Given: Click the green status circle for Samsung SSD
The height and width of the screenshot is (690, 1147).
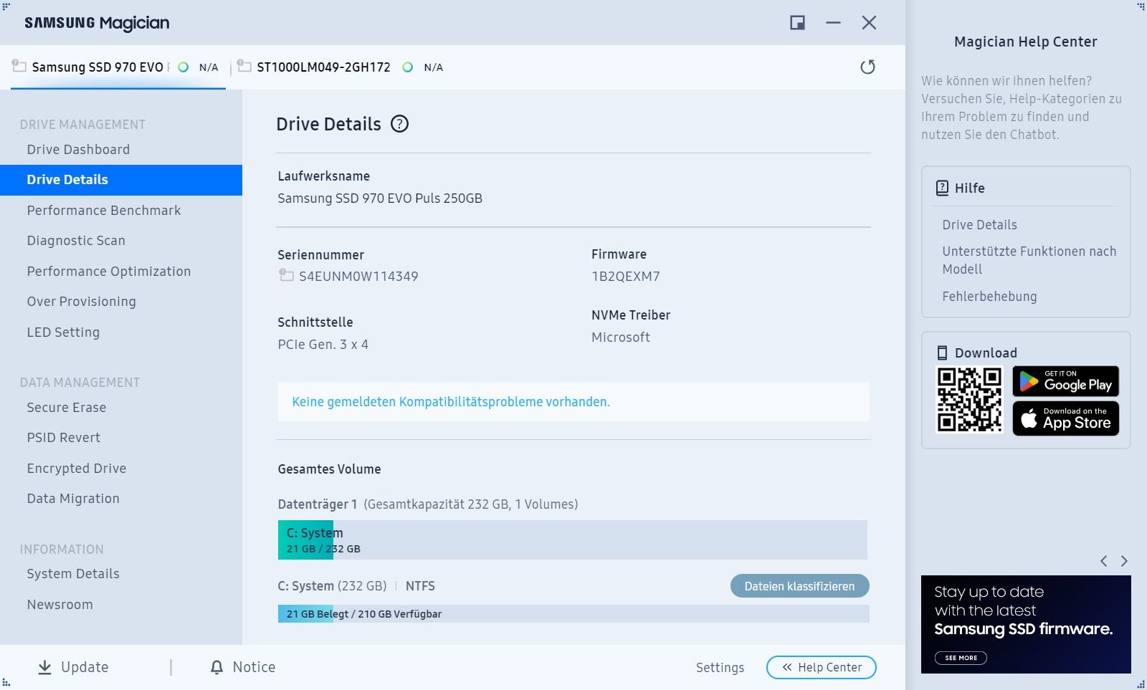Looking at the screenshot, I should pos(184,67).
